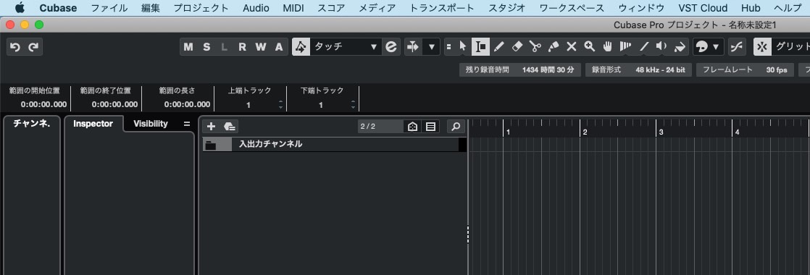
Task: Switch to the Visibility tab
Action: pyautogui.click(x=150, y=124)
